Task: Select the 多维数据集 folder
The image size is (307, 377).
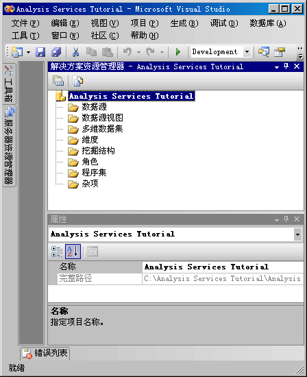Action: click(x=102, y=129)
